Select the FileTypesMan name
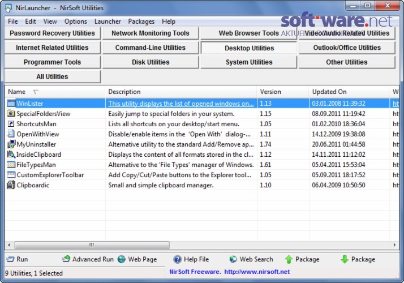This screenshot has width=404, height=283. pos(36,165)
